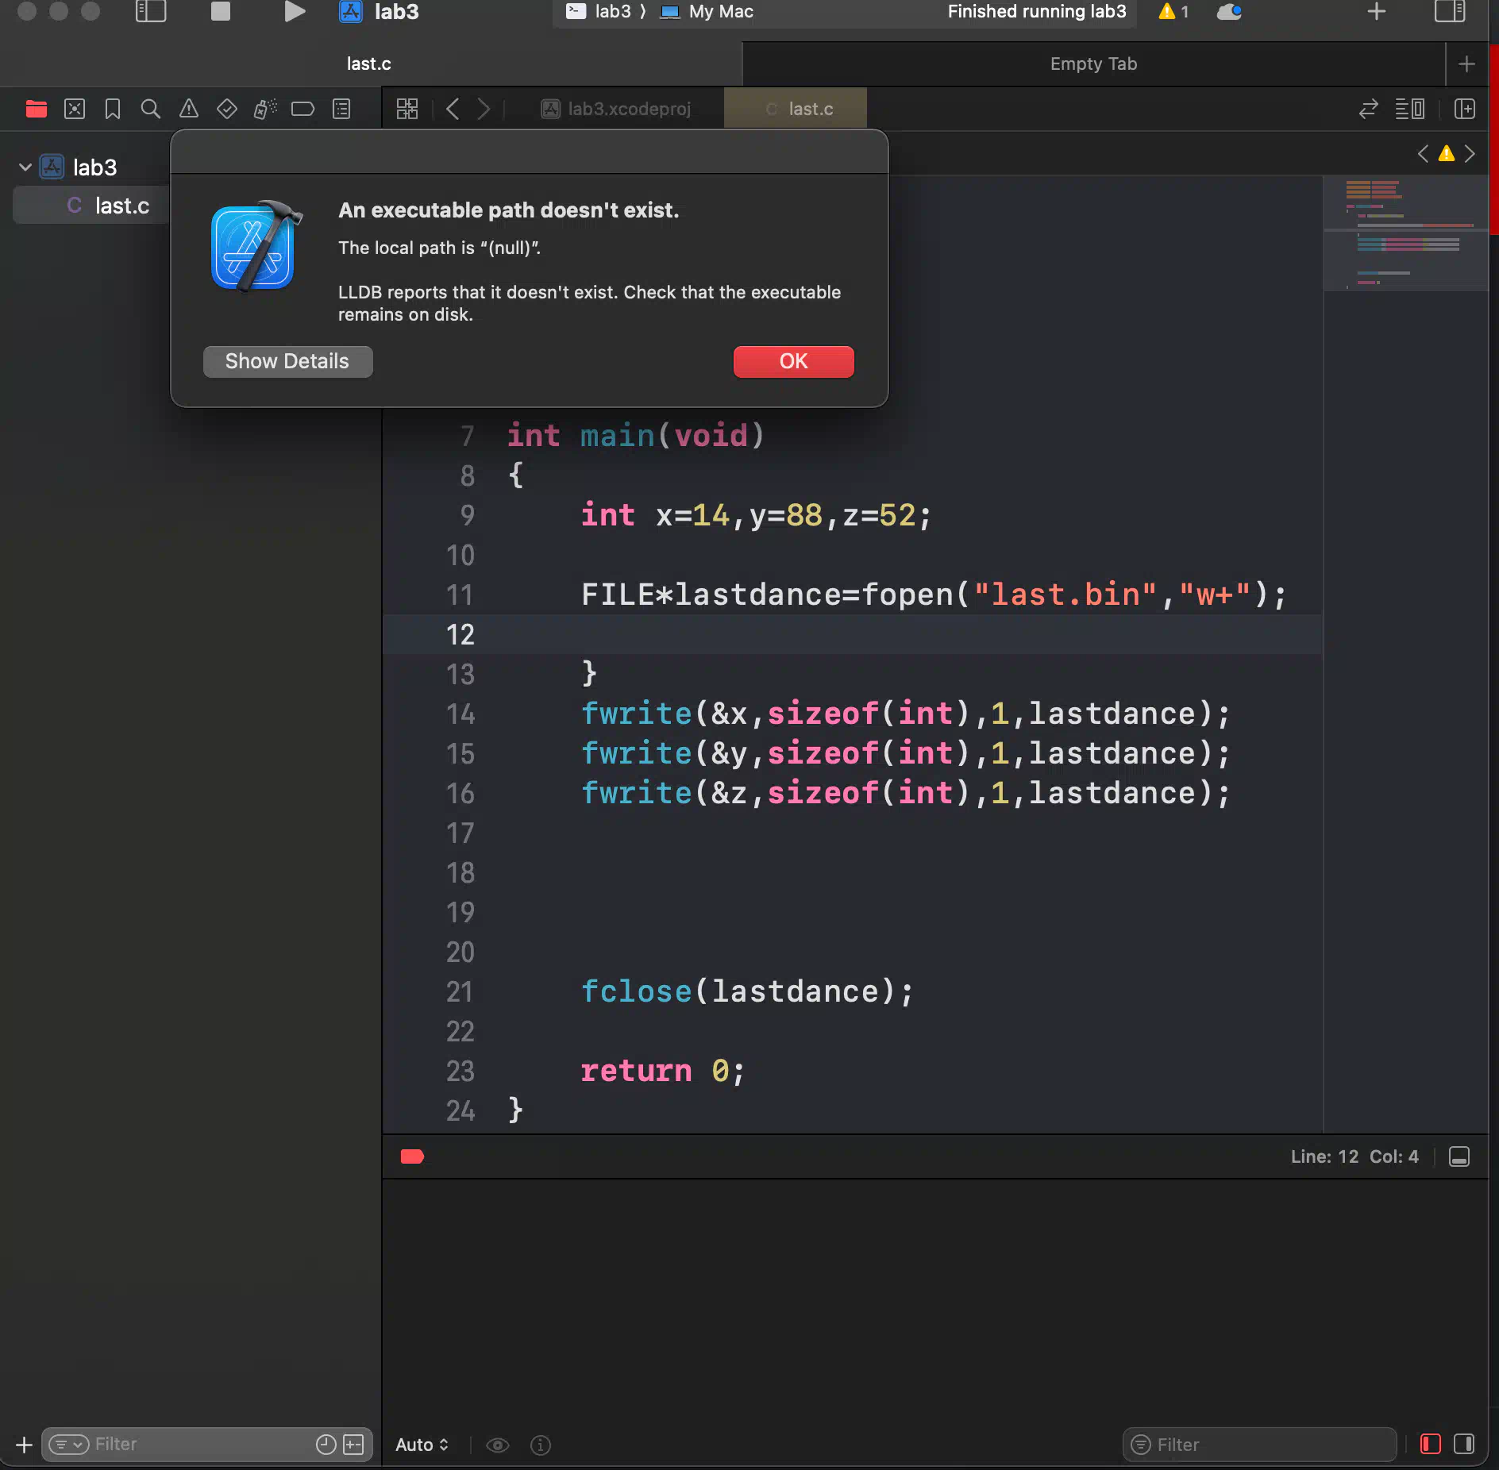
Task: Open the Issue navigator triangle icon
Action: pyautogui.click(x=188, y=109)
